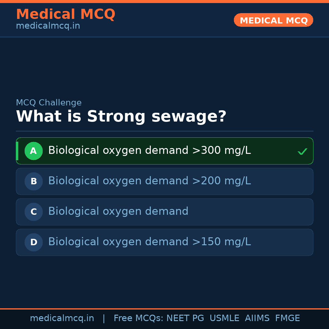Choose answer text "Biological oxygen demand >300 mg/L"

[149, 150]
